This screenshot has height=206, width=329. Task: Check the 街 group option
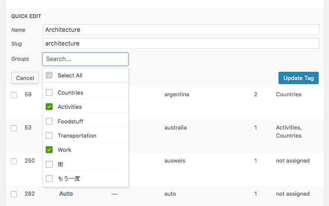49,164
